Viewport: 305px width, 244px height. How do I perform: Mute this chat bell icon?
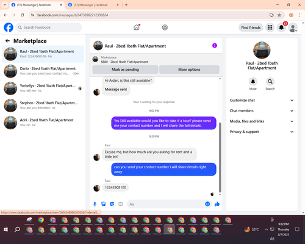253,82
